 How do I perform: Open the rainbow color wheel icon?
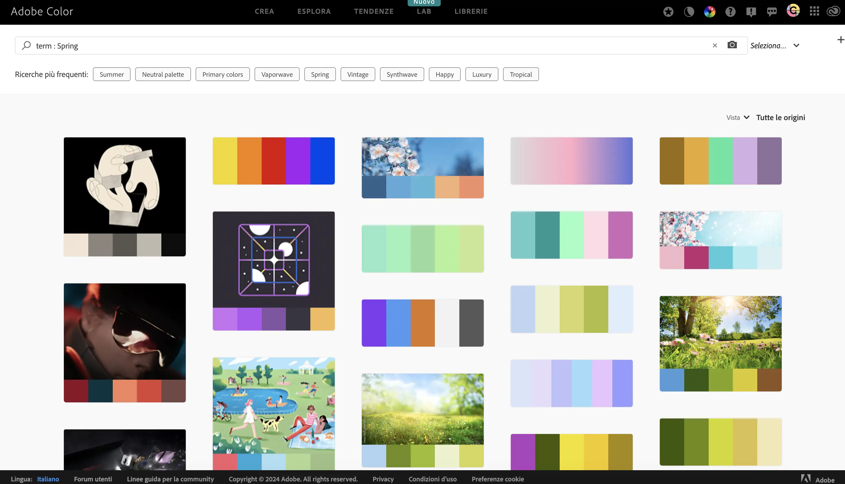(709, 12)
